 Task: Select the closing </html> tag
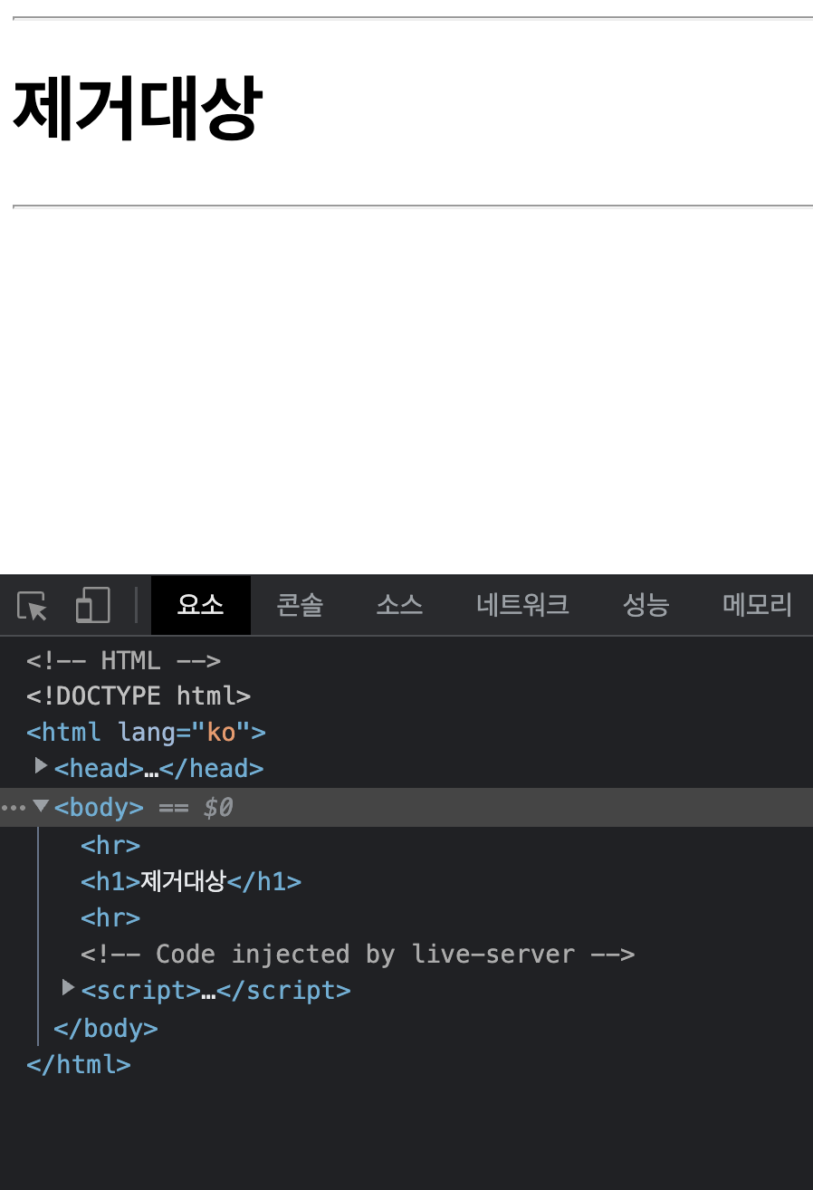point(79,1064)
